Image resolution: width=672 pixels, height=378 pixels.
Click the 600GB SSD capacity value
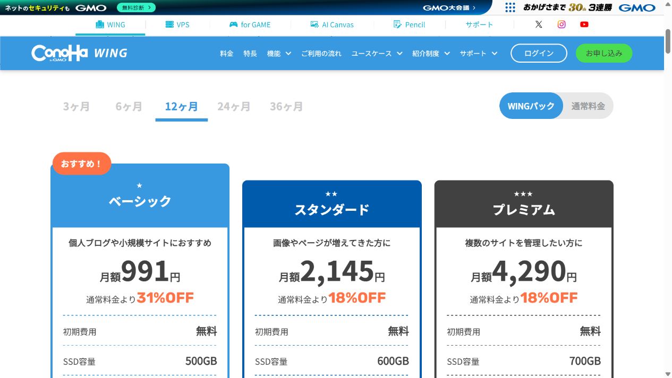pyautogui.click(x=393, y=361)
